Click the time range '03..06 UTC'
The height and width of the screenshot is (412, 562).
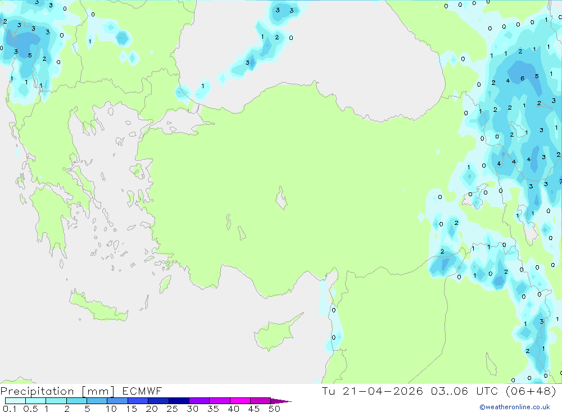coord(465,391)
